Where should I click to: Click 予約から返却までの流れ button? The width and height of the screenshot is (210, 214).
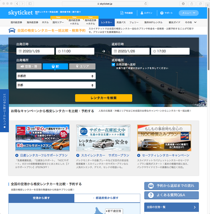click(172, 186)
